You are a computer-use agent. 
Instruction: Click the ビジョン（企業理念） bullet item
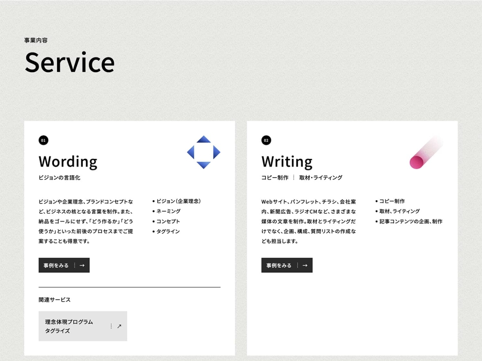pos(178,201)
